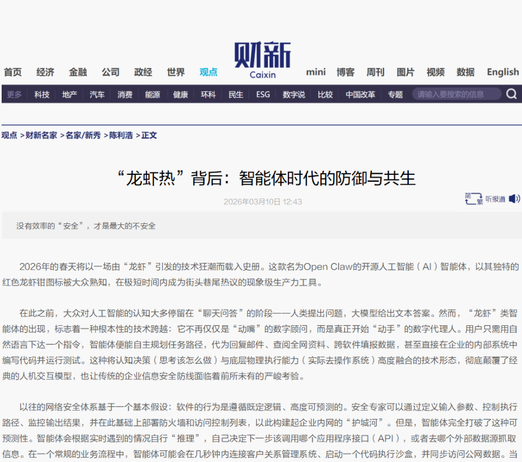
Task: Open the mini nav link
Action: click(x=315, y=72)
